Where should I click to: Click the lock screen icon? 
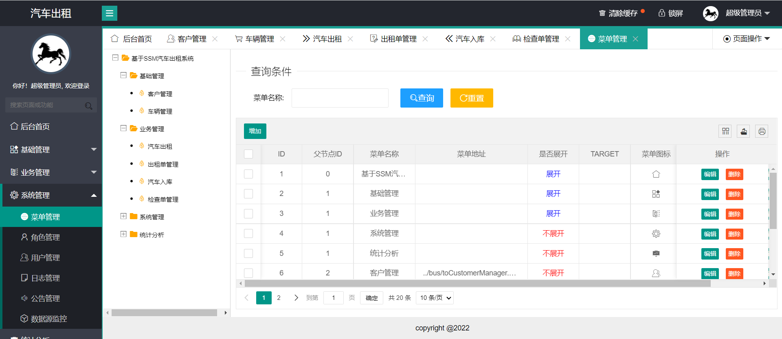662,13
